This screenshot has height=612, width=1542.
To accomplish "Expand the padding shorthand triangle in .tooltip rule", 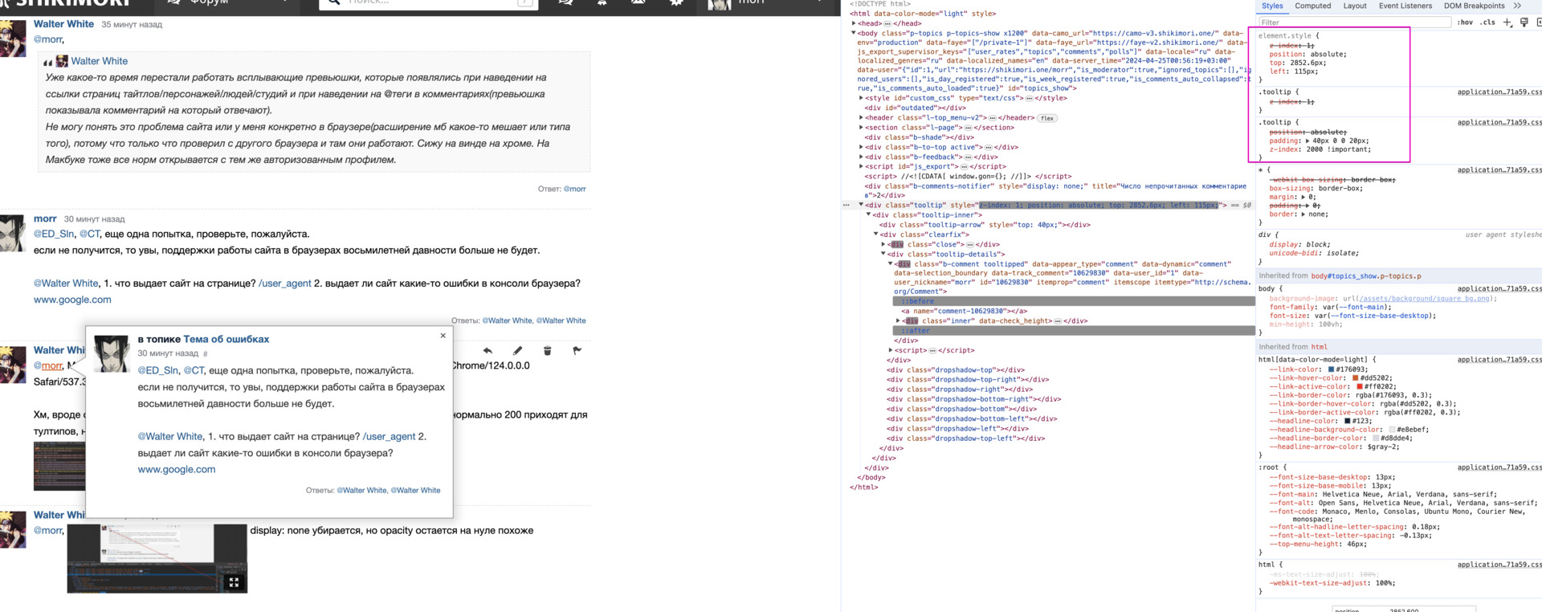I will 1307,141.
